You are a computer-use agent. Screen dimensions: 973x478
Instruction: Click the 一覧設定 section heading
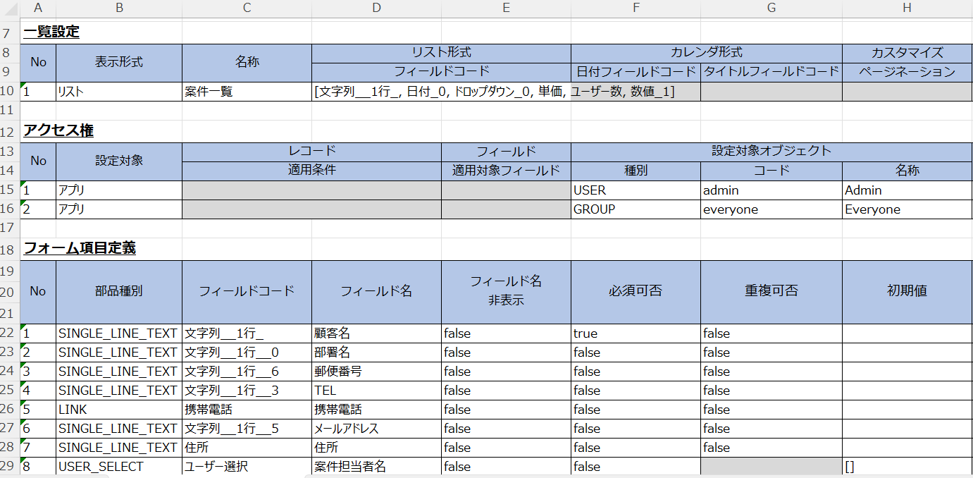(51, 32)
